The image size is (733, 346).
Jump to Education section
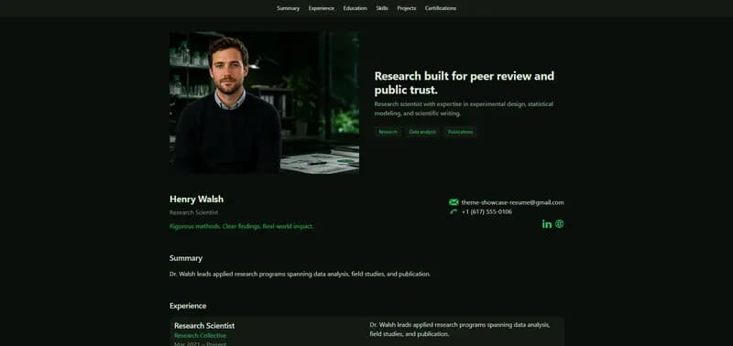coord(355,8)
